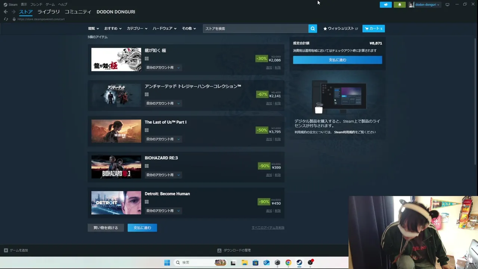Open ダウンロードの管理

(234, 250)
